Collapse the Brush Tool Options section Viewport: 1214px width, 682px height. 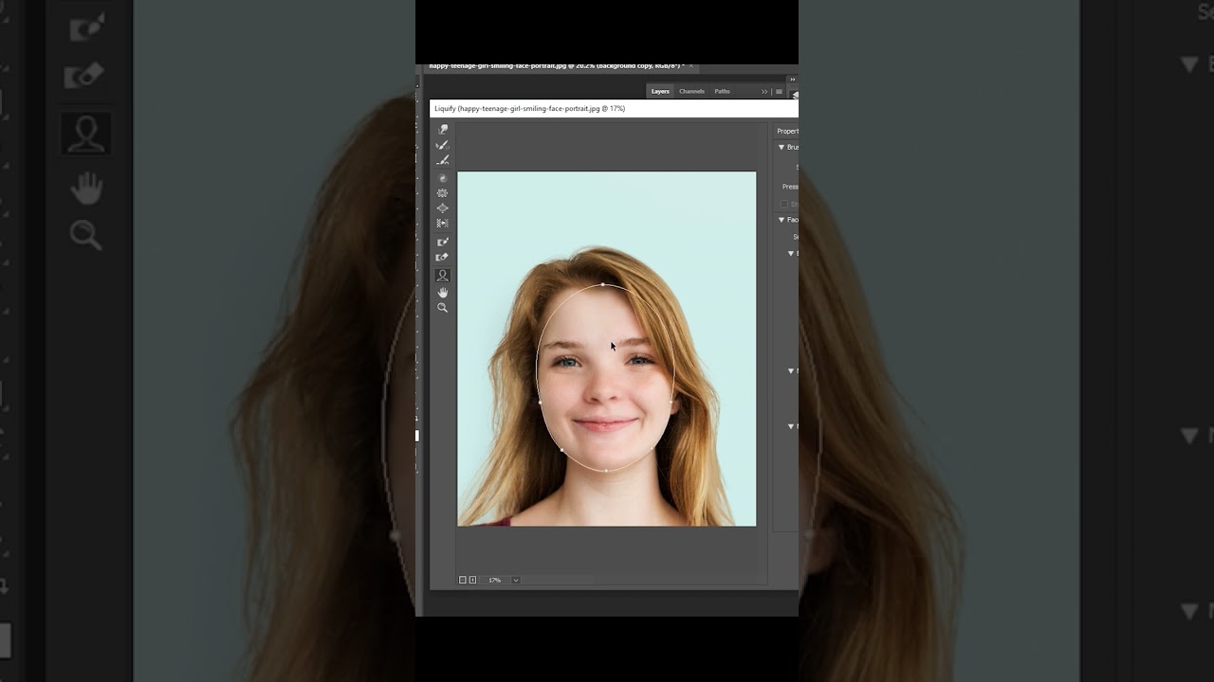[x=782, y=147]
